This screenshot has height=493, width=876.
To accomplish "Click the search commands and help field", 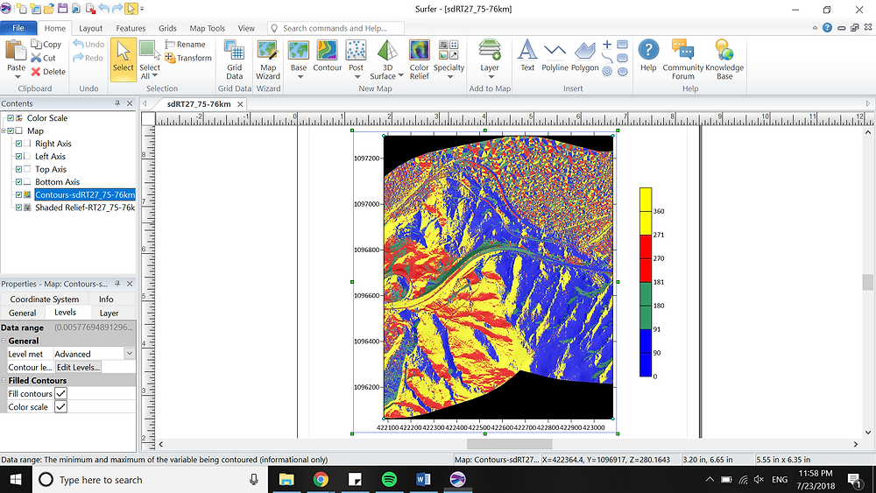I will pos(336,28).
